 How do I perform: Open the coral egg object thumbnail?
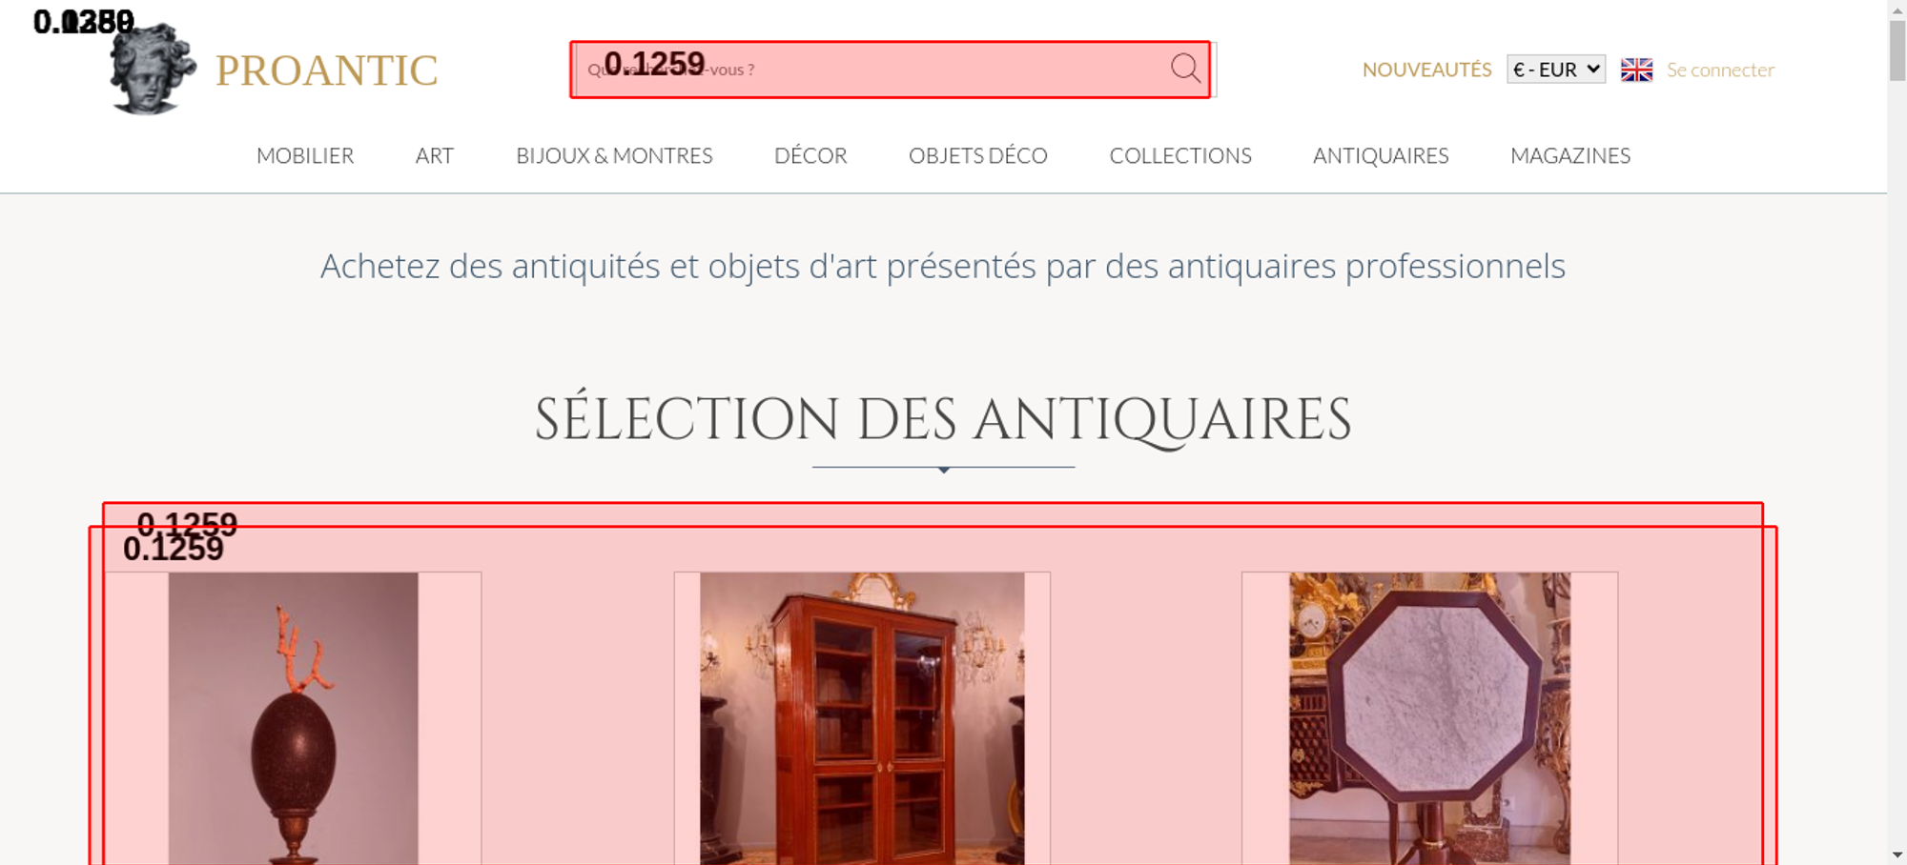[294, 718]
